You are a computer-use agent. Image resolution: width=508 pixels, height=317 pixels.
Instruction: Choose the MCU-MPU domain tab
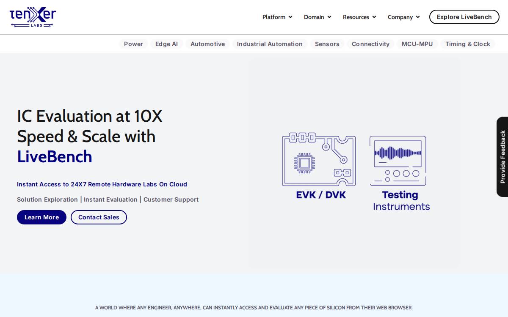[417, 44]
